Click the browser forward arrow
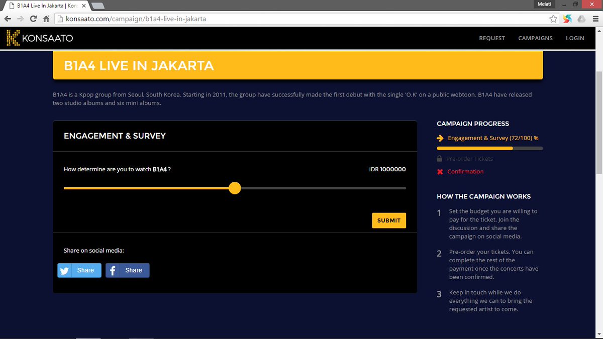Image resolution: width=603 pixels, height=339 pixels. 20,19
